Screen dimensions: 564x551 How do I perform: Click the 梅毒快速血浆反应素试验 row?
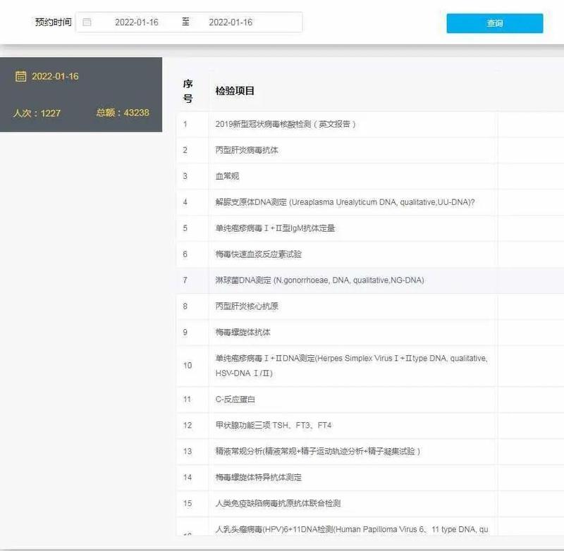258,254
